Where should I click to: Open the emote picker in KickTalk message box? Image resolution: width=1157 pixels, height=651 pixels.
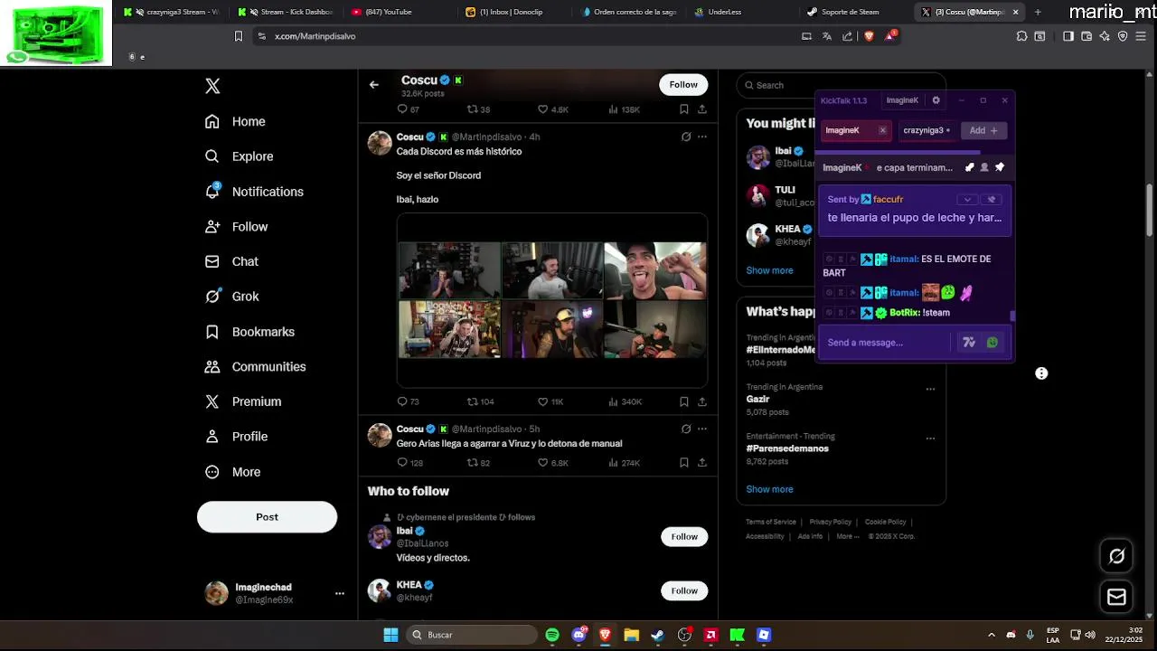tap(992, 342)
